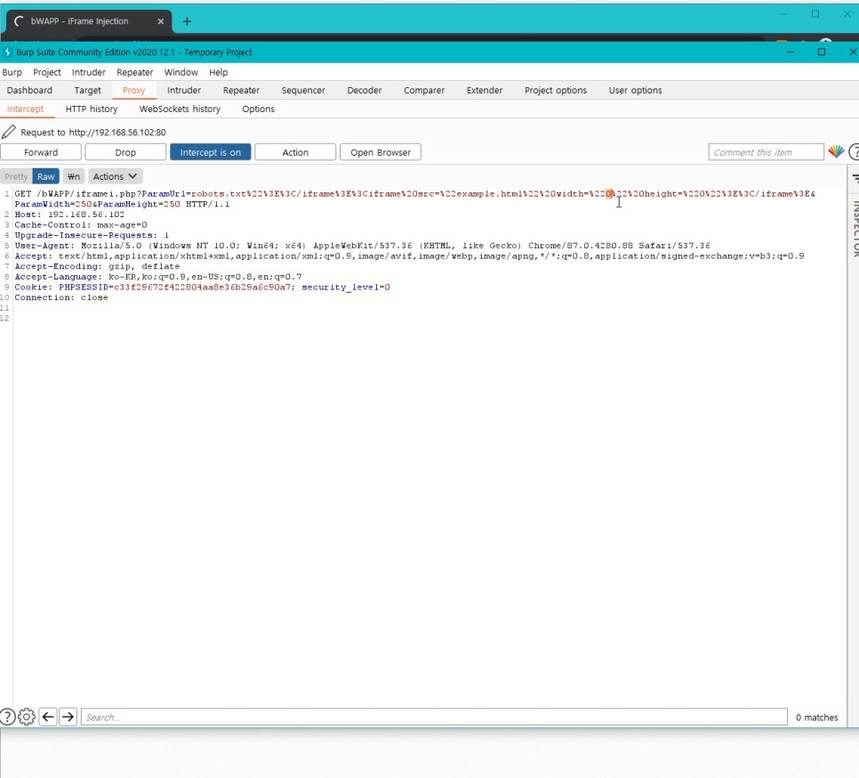Click the Connection: close header line
Viewport: 859px width, 778px height.
click(x=61, y=297)
